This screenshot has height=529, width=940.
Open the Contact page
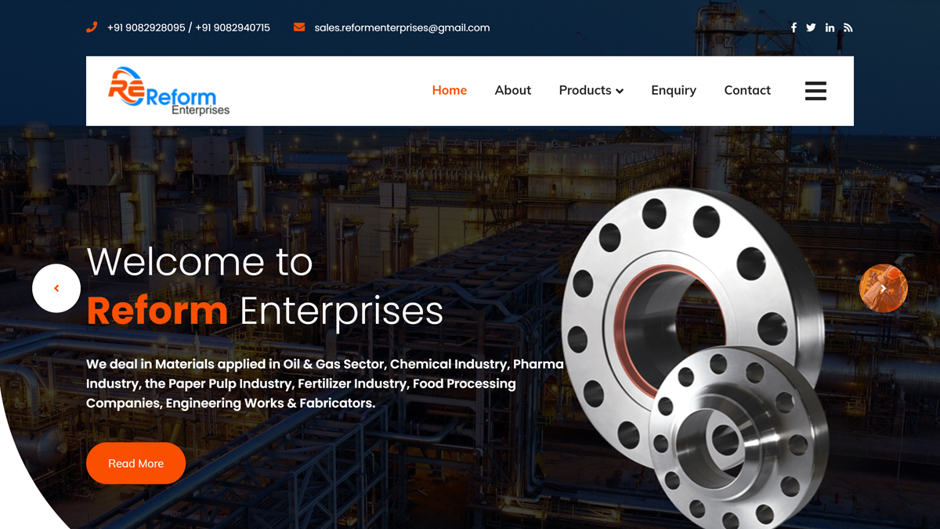(x=747, y=90)
